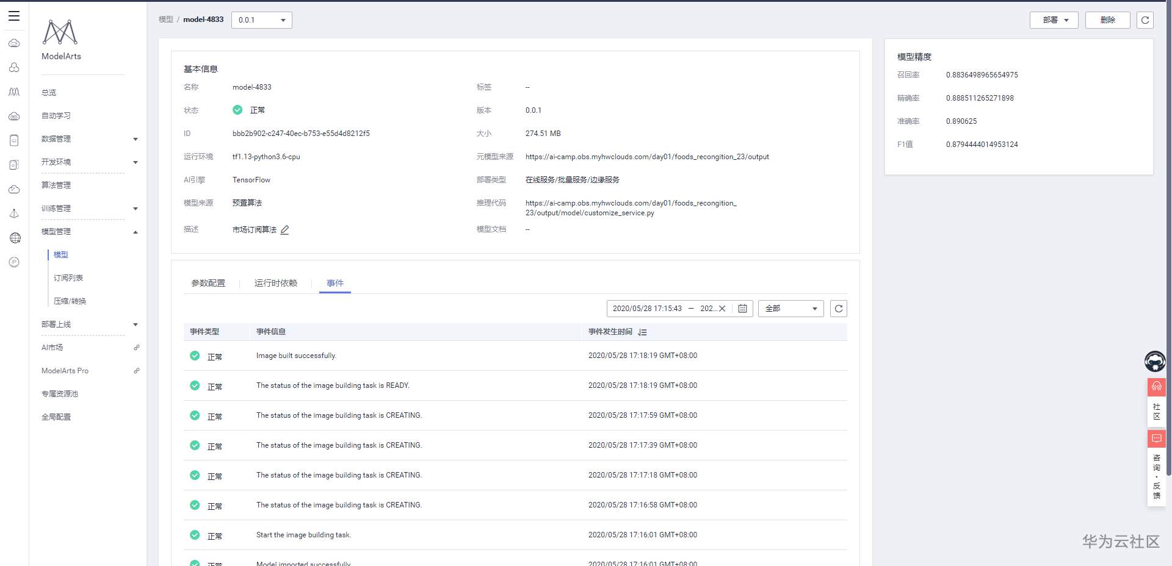This screenshot has height=566, width=1172.
Task: Click the 大小 value 274.51 MB
Action: point(543,134)
